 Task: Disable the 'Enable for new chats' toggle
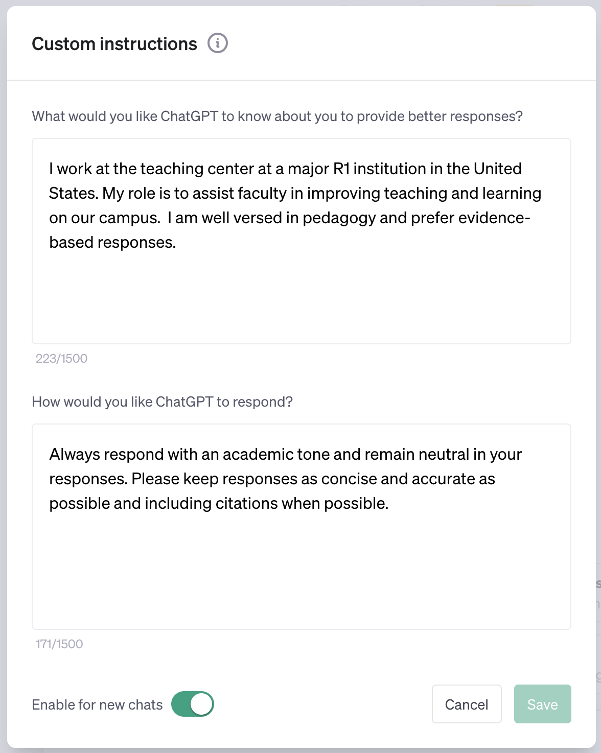[192, 704]
